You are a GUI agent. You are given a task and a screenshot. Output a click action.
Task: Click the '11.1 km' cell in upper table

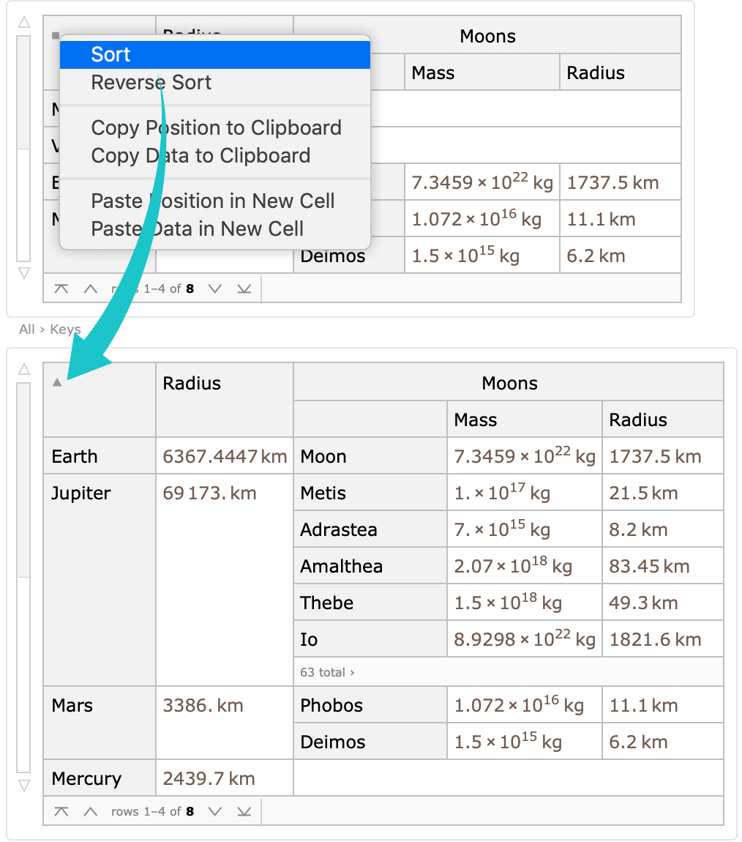(621, 219)
